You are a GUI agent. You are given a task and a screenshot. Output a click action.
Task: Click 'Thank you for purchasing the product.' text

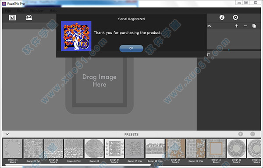pyautogui.click(x=128, y=32)
